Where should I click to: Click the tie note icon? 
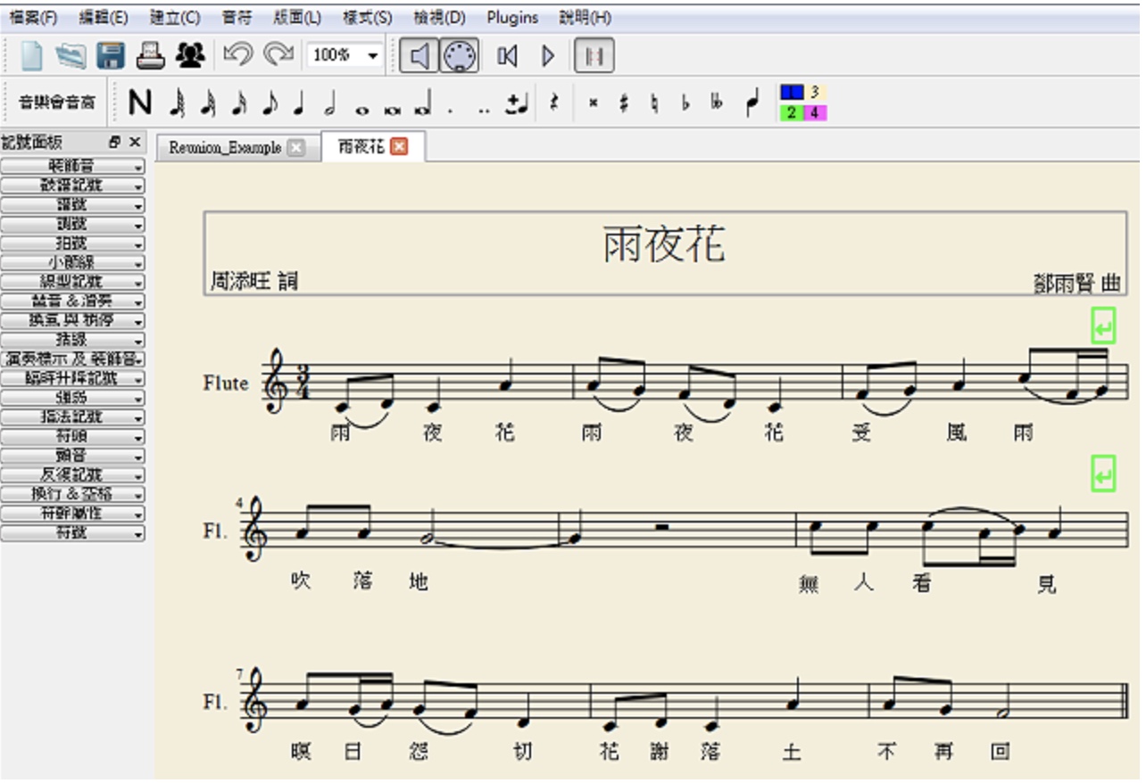516,103
